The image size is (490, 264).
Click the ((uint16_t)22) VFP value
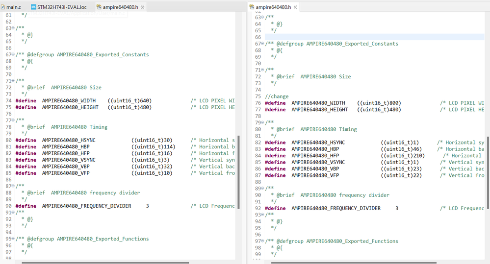point(401,175)
